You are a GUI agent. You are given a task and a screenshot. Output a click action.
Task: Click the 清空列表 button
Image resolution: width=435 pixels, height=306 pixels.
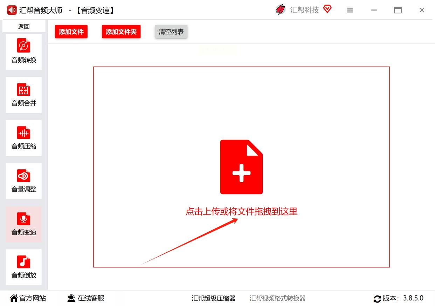tap(171, 32)
